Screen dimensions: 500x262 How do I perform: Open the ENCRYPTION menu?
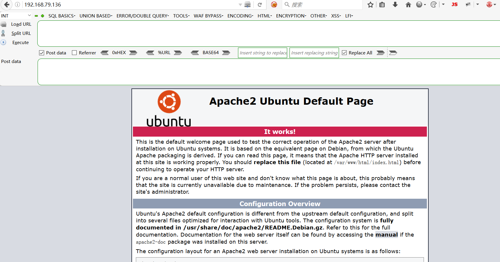pos(291,16)
